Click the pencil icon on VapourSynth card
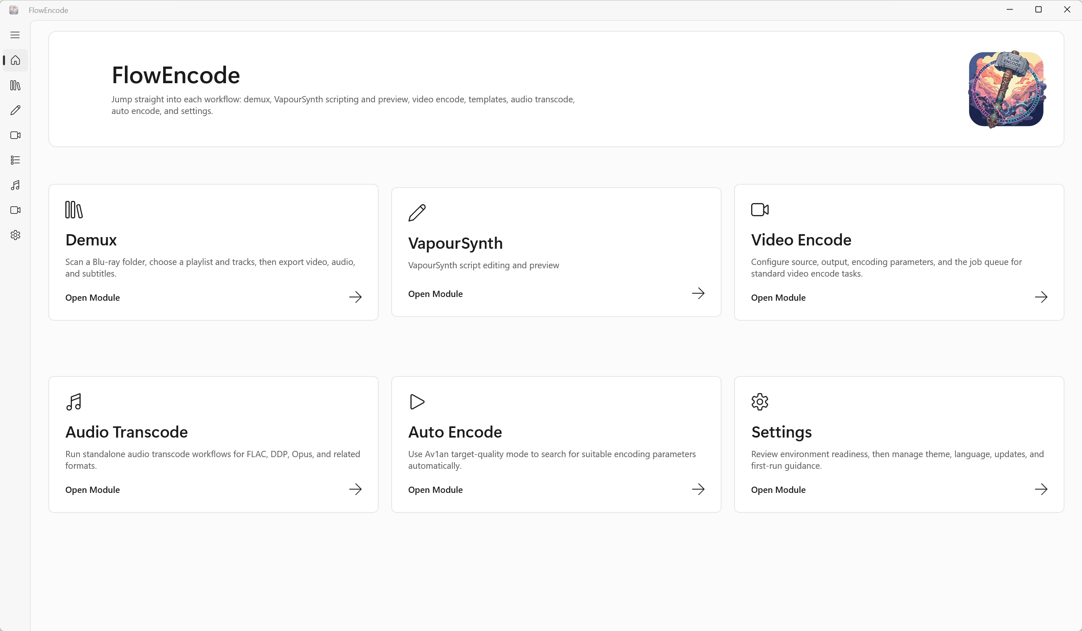The height and width of the screenshot is (631, 1082). (x=417, y=213)
